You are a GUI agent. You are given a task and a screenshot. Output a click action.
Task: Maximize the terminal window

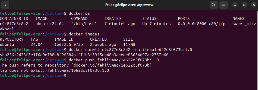click(244, 5)
